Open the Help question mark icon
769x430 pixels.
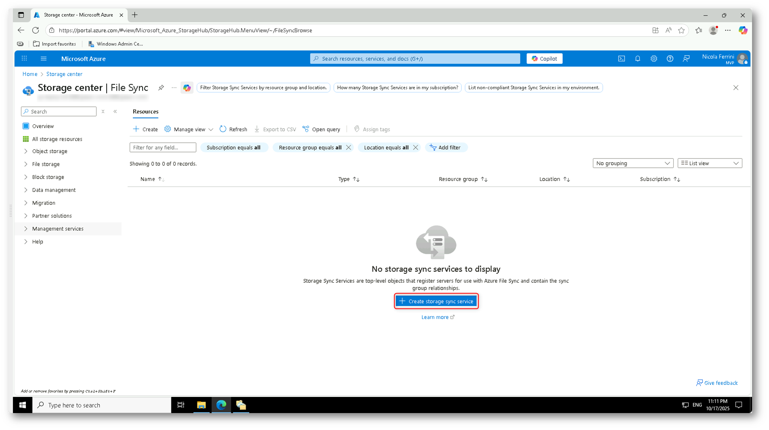click(x=670, y=58)
